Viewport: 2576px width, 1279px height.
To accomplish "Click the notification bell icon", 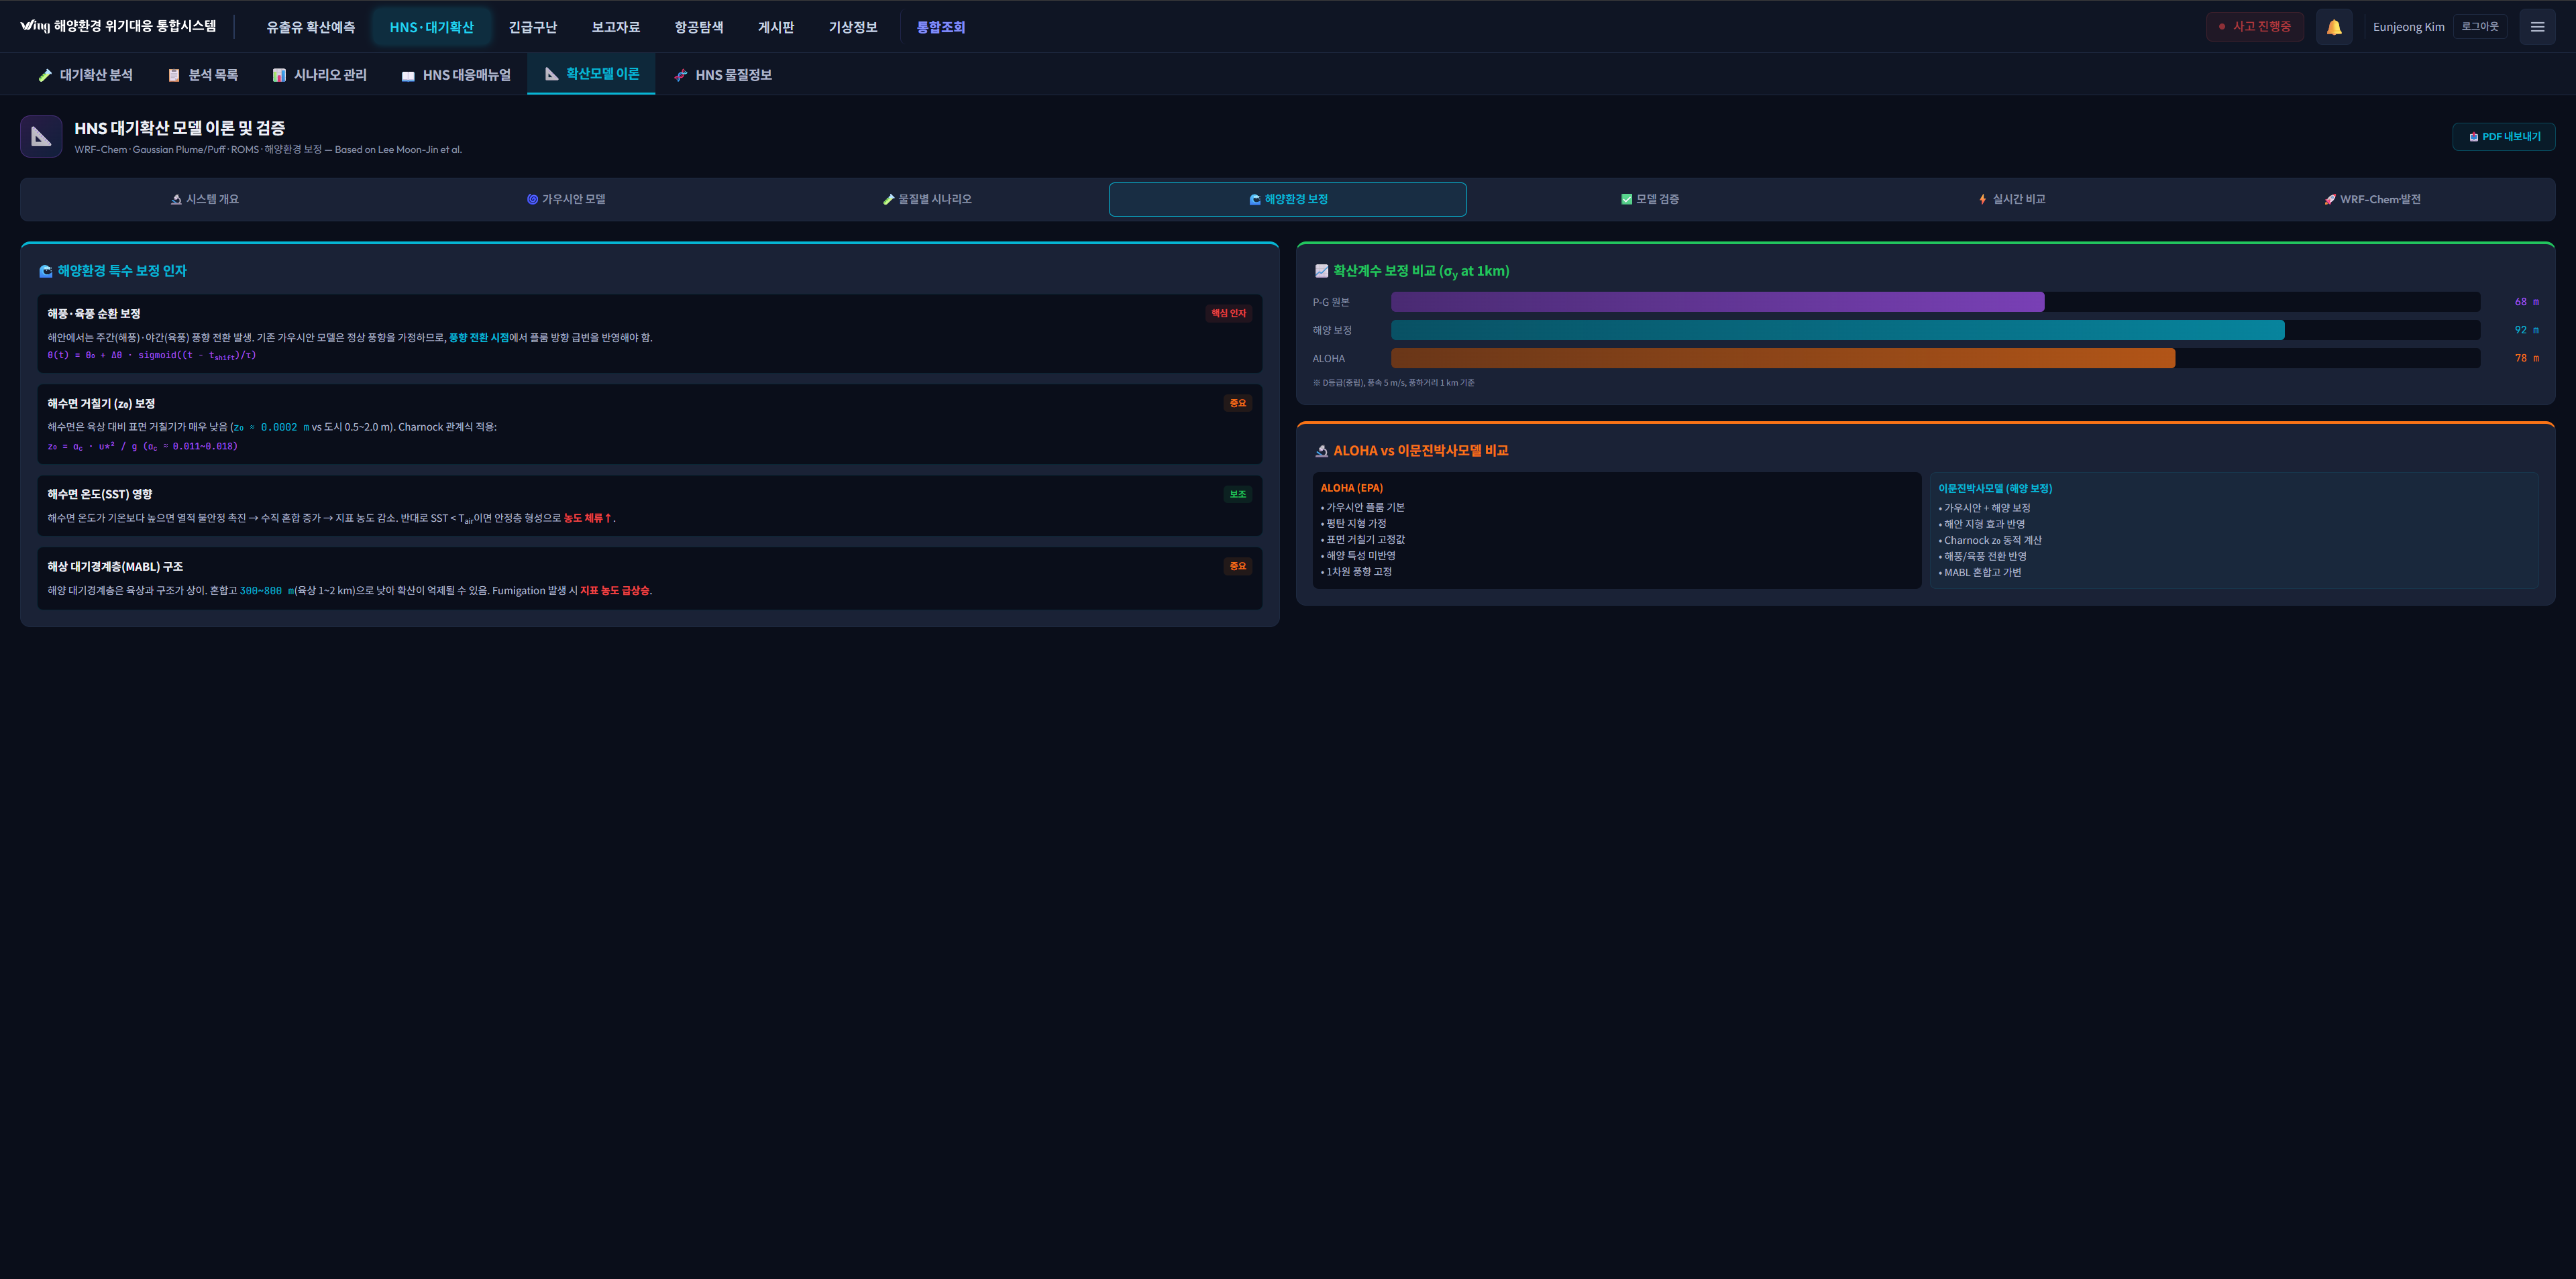I will (x=2333, y=27).
